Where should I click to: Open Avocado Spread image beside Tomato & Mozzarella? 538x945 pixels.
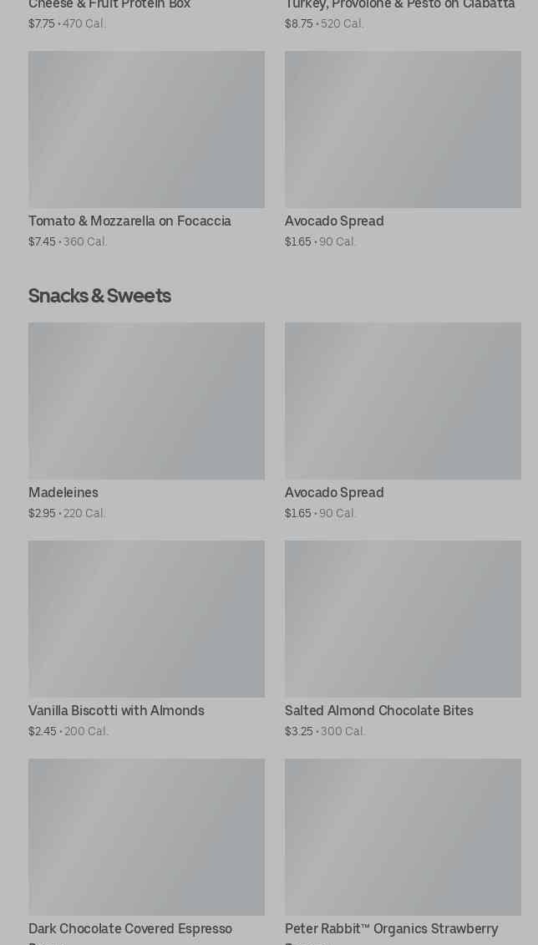(x=403, y=130)
